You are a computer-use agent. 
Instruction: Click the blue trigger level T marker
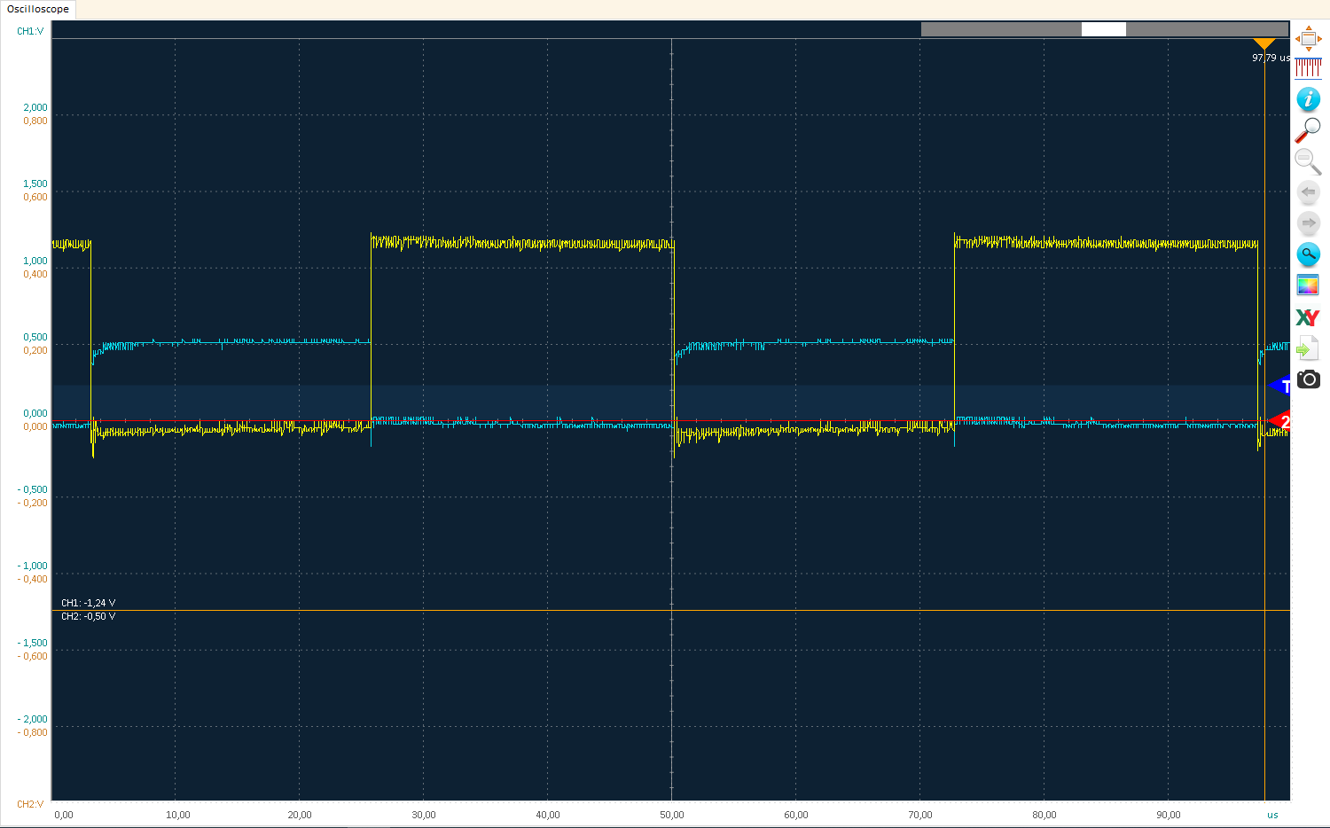coord(1280,386)
